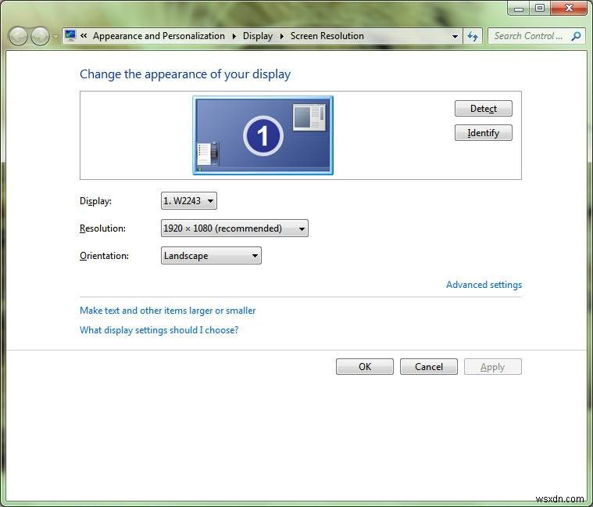The width and height of the screenshot is (593, 507).
Task: Minimize the window
Action: (519, 8)
